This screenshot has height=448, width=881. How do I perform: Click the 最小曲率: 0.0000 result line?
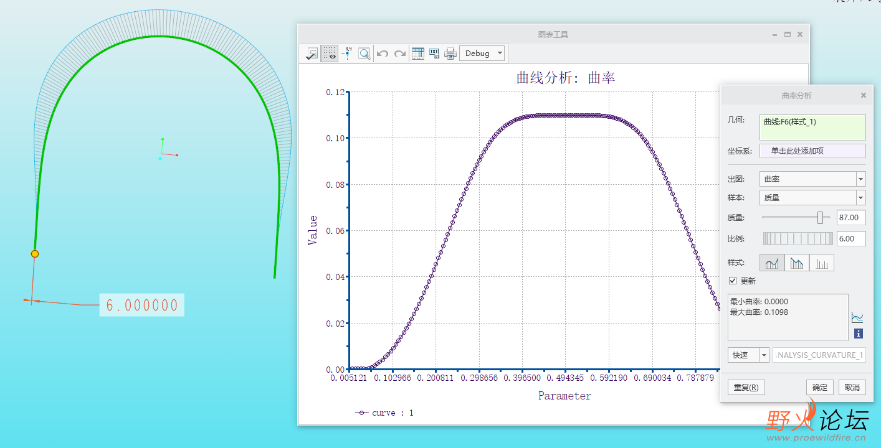pyautogui.click(x=759, y=302)
